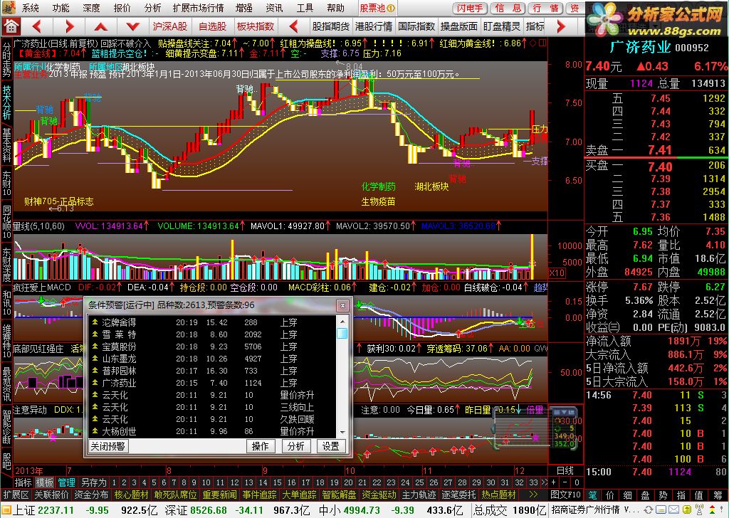The width and height of the screenshot is (729, 518).
Task: Open 国际指数 tab
Action: pos(416,26)
